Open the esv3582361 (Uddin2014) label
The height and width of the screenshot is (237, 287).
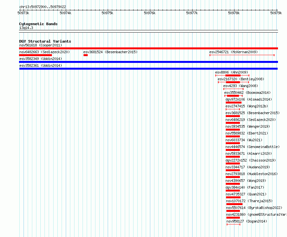tap(41, 65)
